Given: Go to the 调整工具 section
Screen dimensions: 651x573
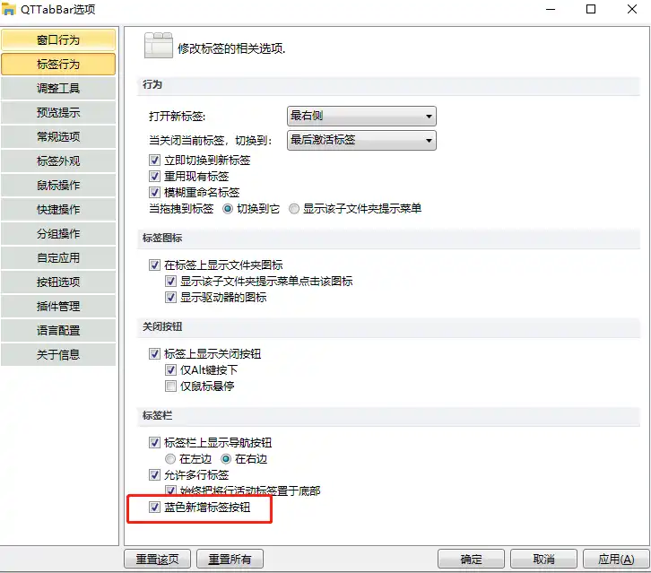Looking at the screenshot, I should (x=58, y=88).
